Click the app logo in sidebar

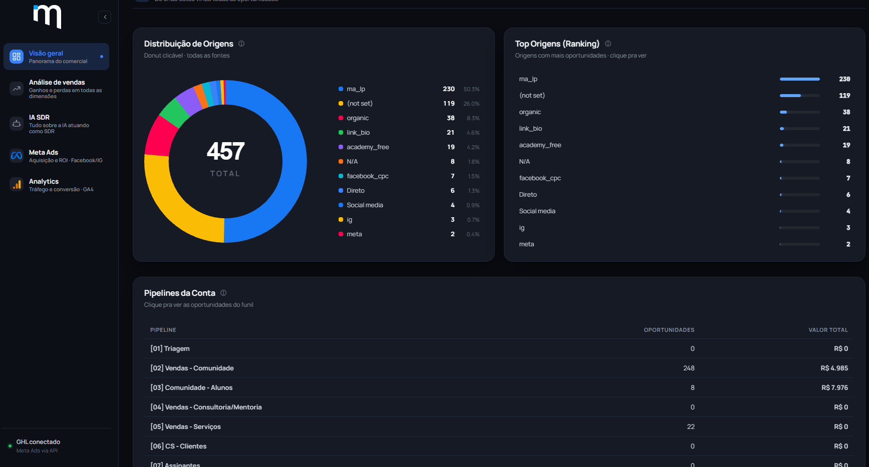(48, 17)
